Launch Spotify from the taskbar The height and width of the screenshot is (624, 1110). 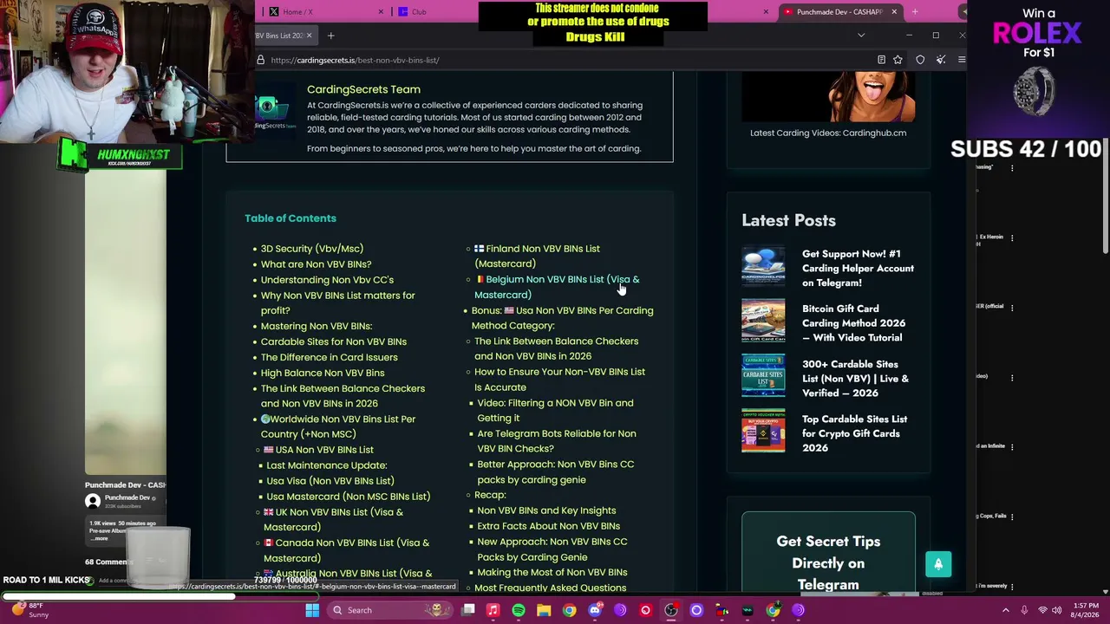[x=519, y=610]
